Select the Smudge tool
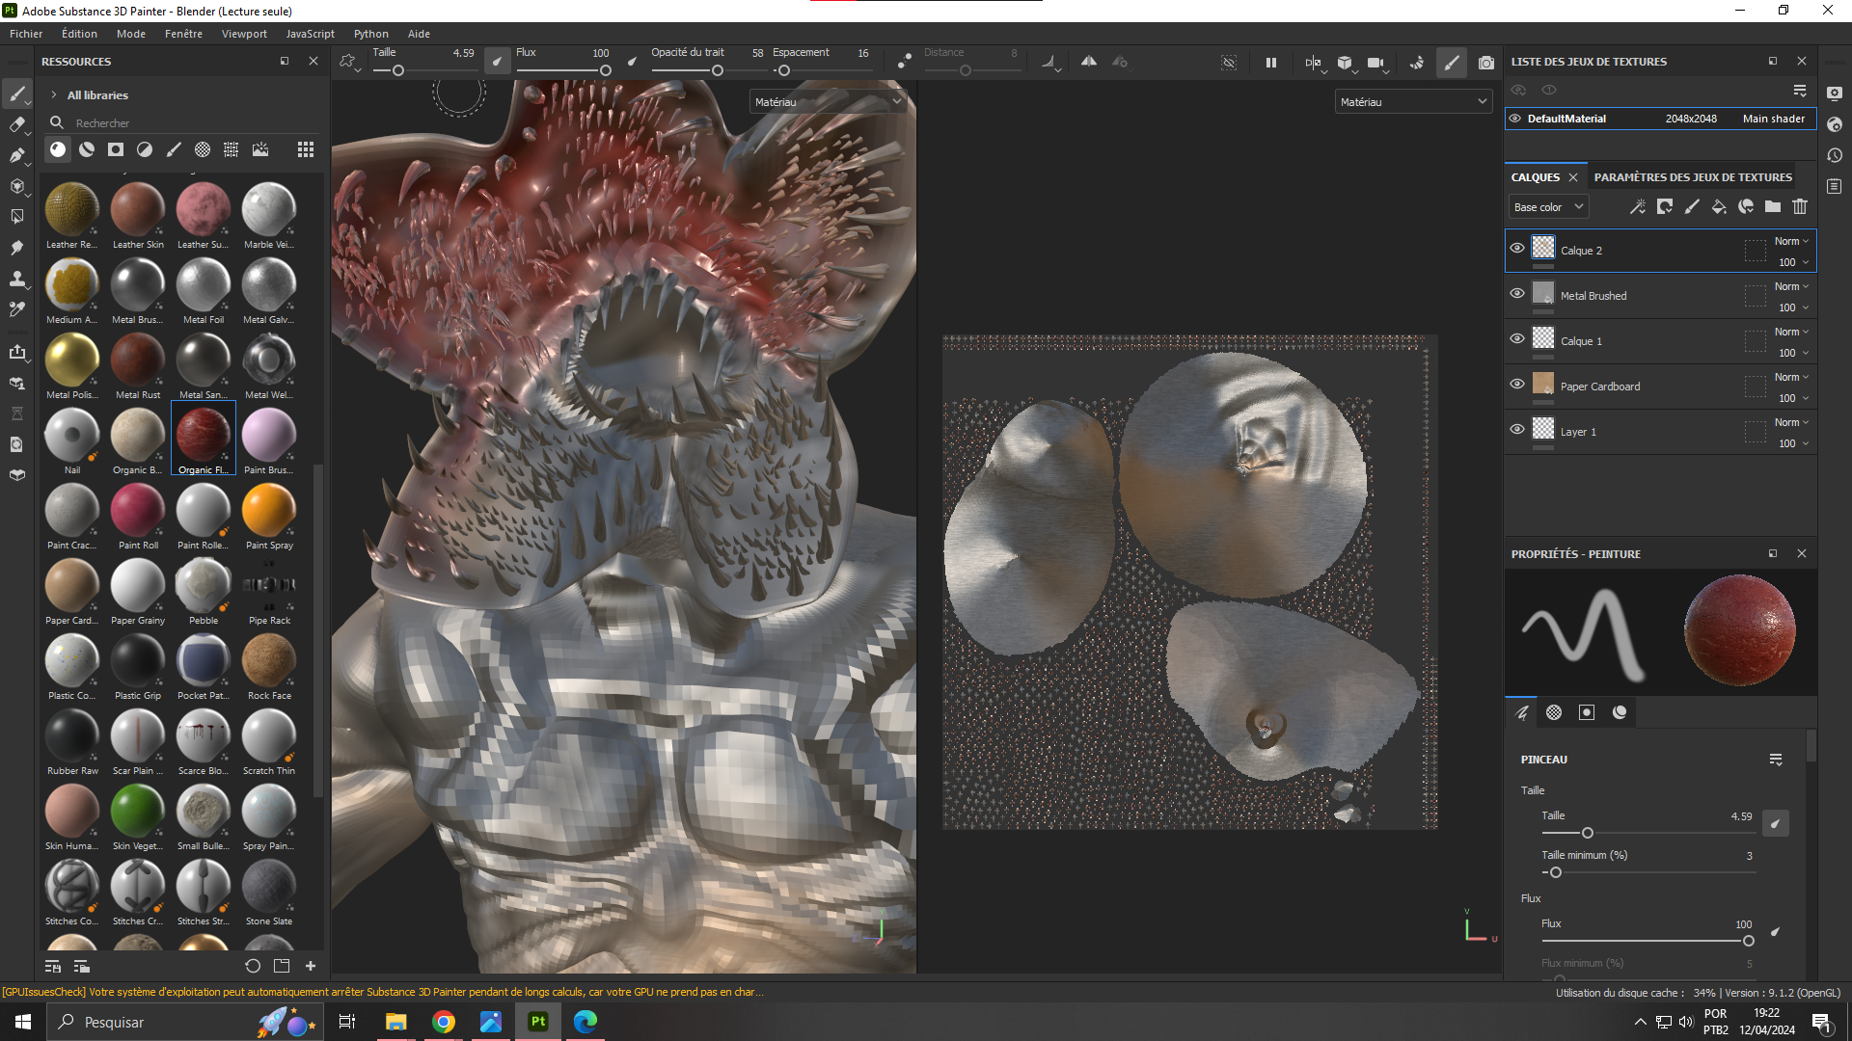The width and height of the screenshot is (1852, 1041). [x=16, y=248]
